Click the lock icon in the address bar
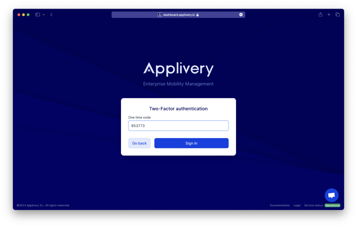The height and width of the screenshot is (227, 357). tap(198, 15)
